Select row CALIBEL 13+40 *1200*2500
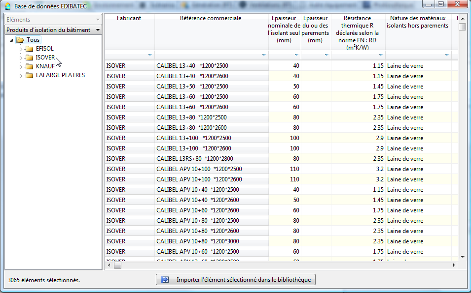 [282, 66]
